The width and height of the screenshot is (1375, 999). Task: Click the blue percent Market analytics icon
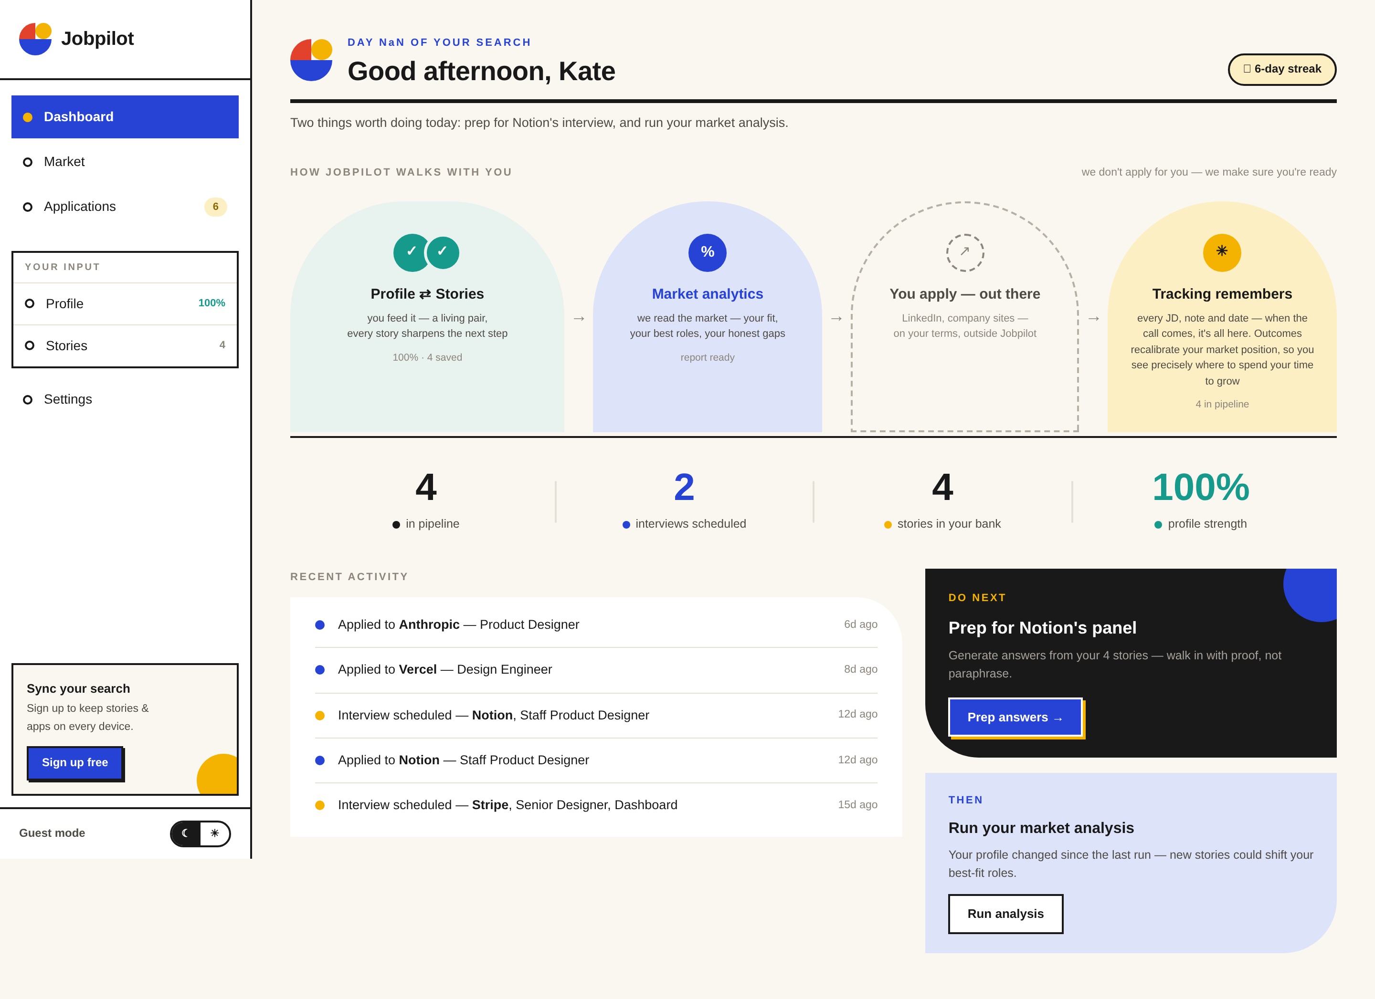pyautogui.click(x=707, y=253)
